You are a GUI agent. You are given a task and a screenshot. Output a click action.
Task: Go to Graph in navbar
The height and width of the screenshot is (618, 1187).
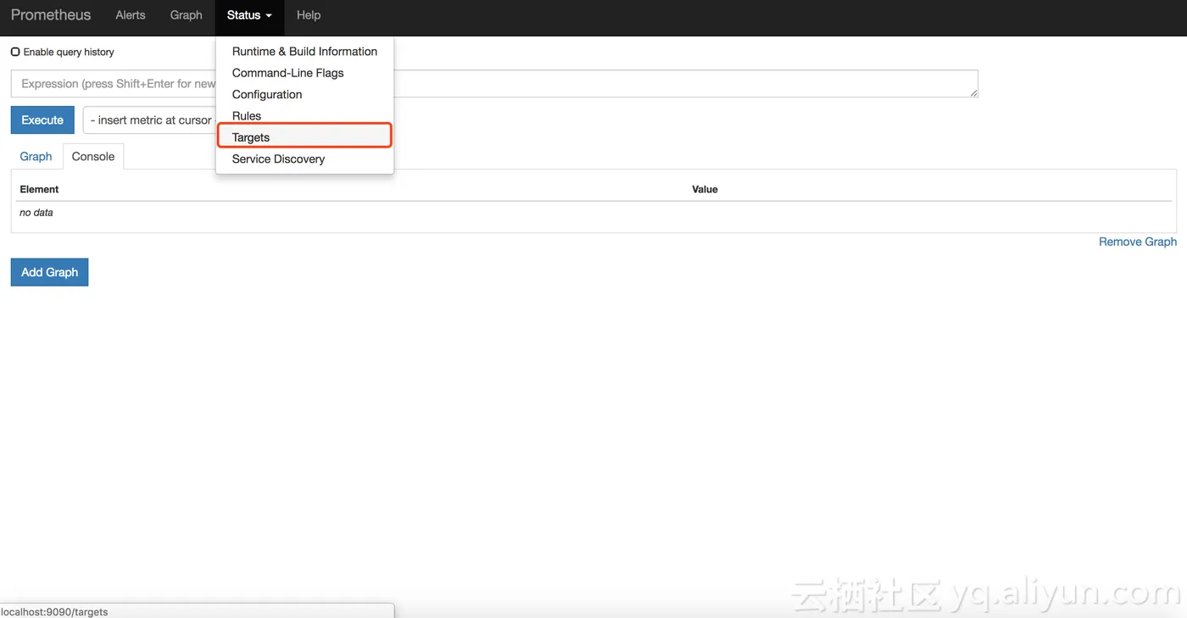[x=187, y=15]
